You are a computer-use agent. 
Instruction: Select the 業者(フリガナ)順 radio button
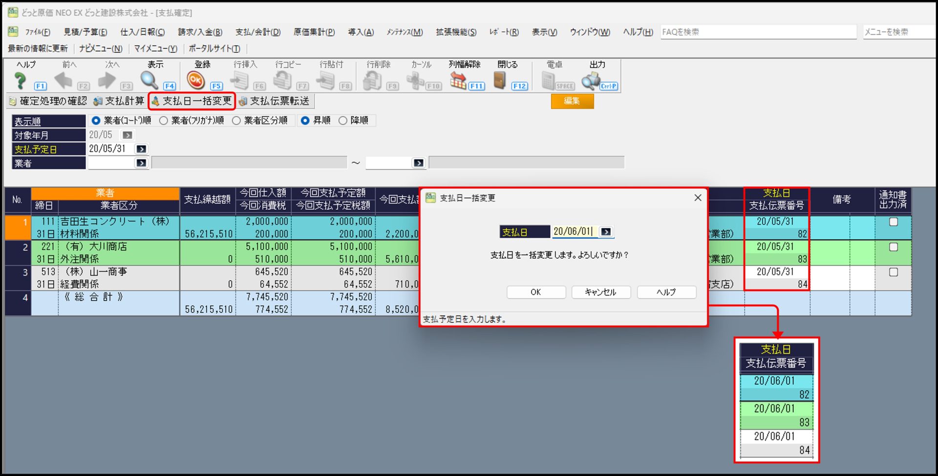[x=164, y=121]
